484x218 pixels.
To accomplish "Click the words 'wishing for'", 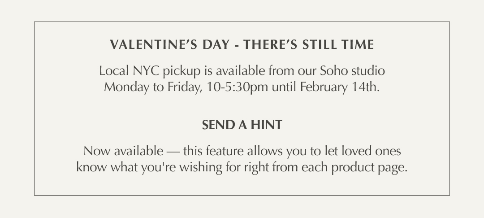I will (216, 167).
